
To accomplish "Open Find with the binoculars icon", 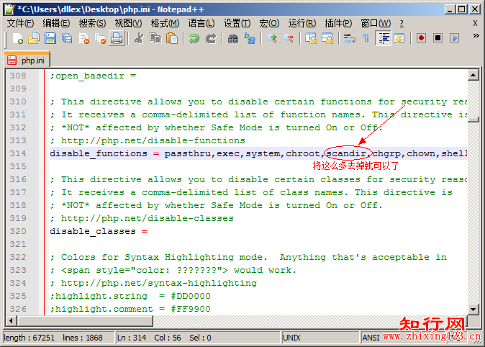I will point(232,38).
